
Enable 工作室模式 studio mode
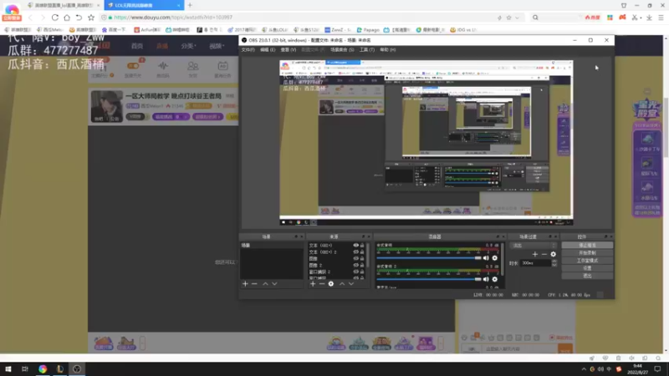point(587,261)
